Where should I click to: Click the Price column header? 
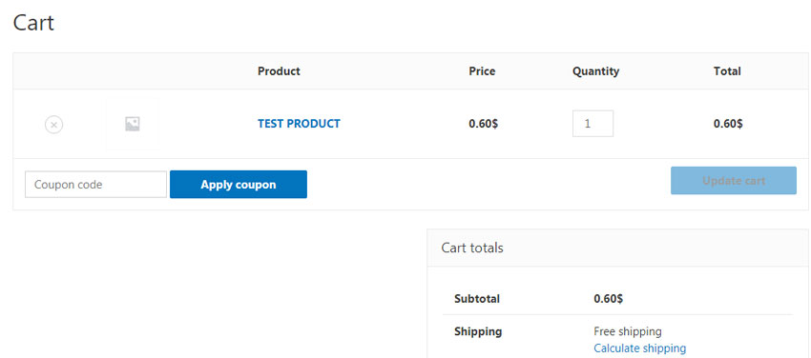pos(482,71)
